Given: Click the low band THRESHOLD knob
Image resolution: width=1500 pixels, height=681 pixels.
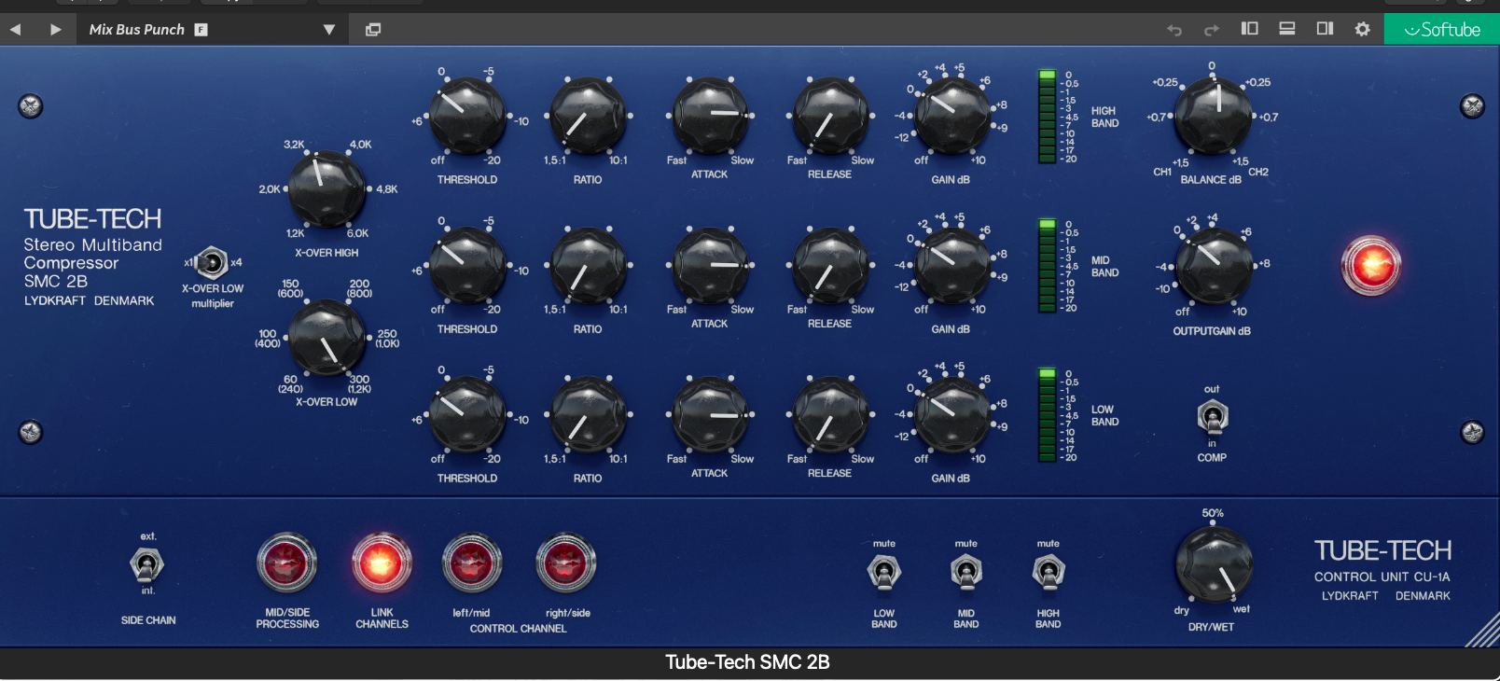Looking at the screenshot, I should pyautogui.click(x=467, y=414).
